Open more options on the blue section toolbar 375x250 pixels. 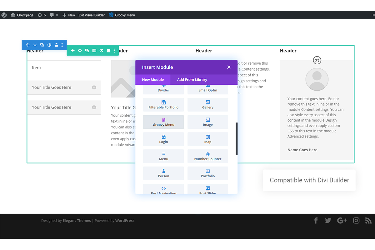coord(62,45)
